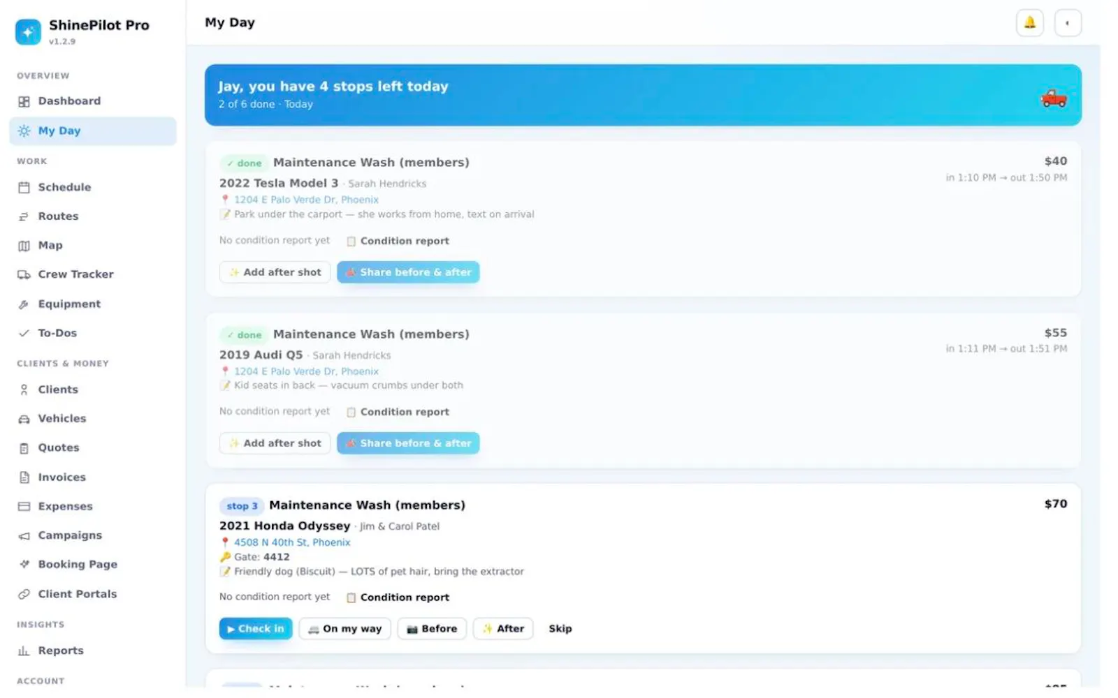Take Before photo for Honda Odyssey
1118x698 pixels.
click(432, 629)
